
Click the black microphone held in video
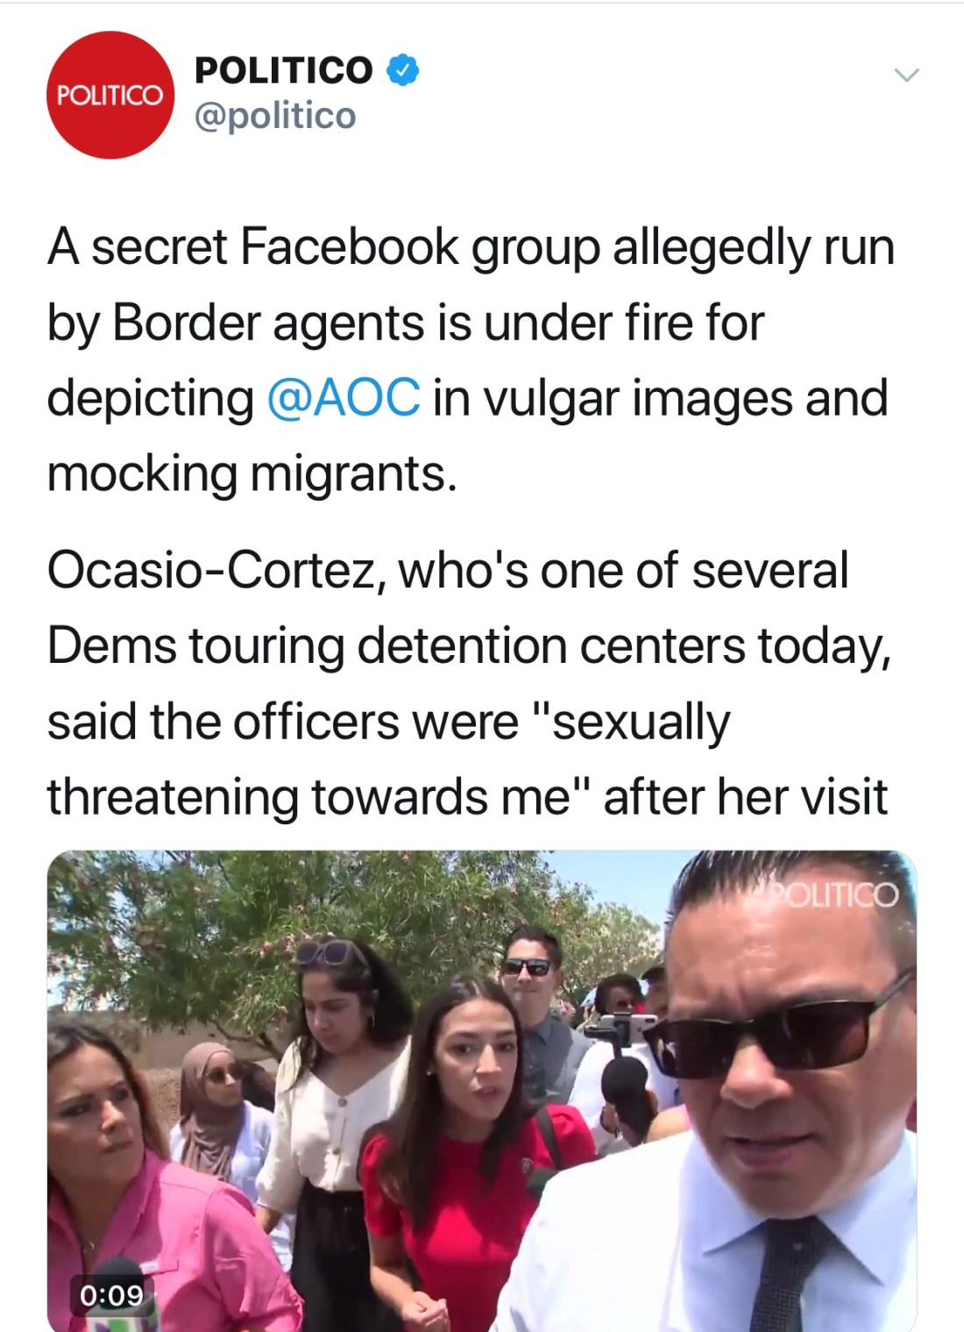click(x=624, y=1092)
